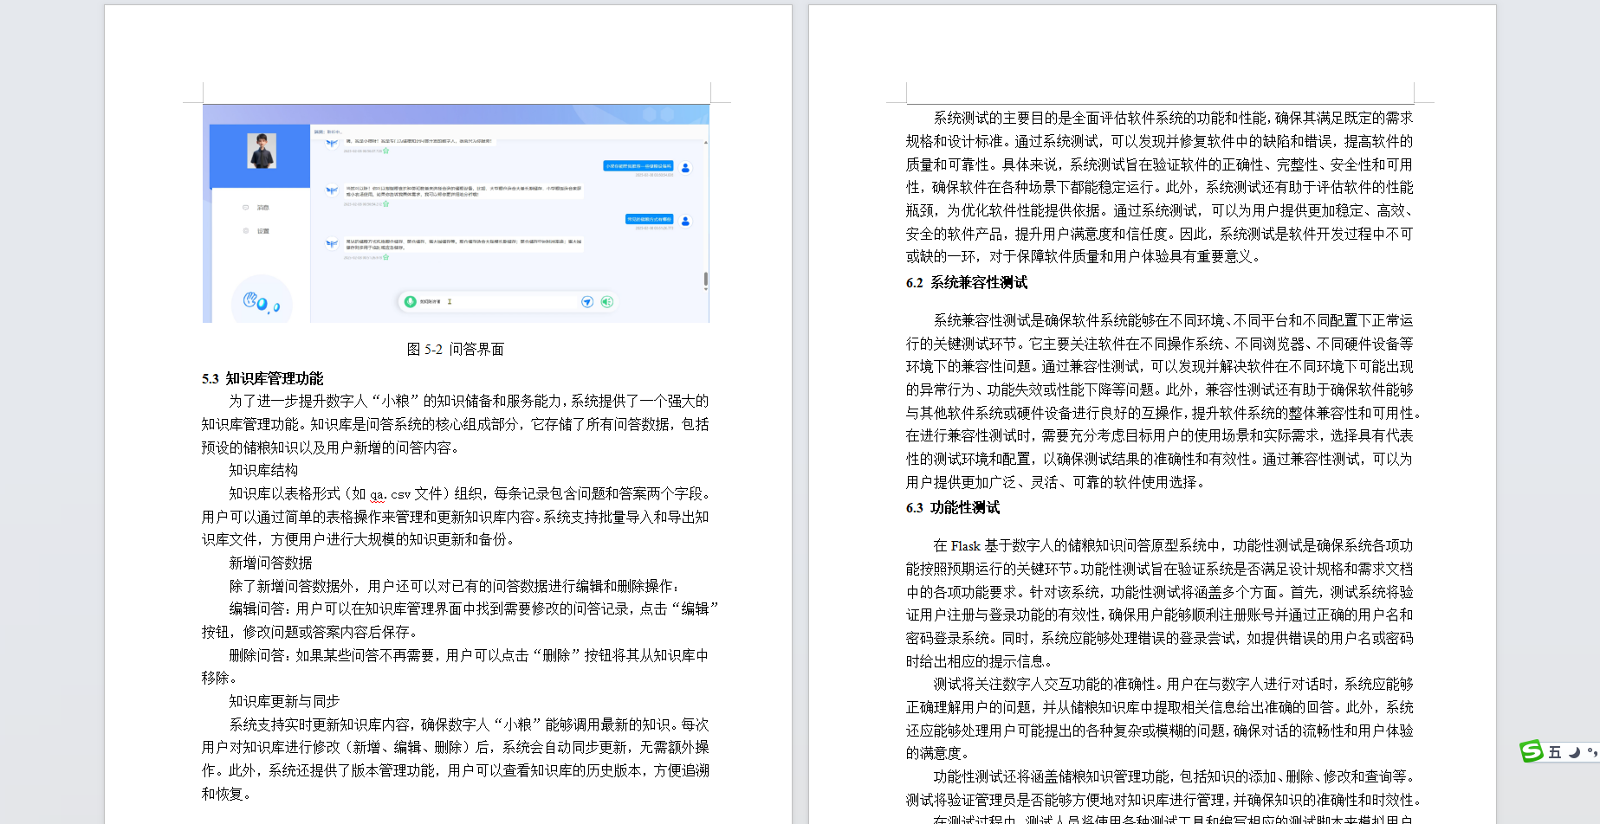1600x824 pixels.
Task: Click heading 5.3 知识库管理功能
Action: tap(262, 378)
